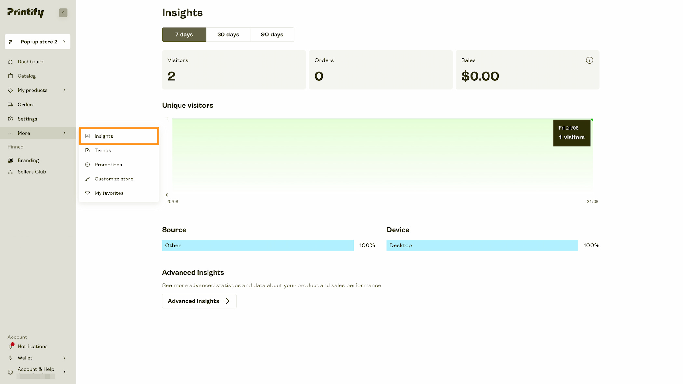Click the Customize store pencil icon
Image resolution: width=683 pixels, height=384 pixels.
[87, 179]
